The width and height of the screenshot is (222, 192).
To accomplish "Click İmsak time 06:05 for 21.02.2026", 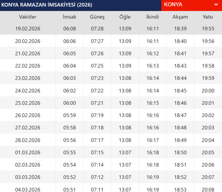I will (x=69, y=53).
